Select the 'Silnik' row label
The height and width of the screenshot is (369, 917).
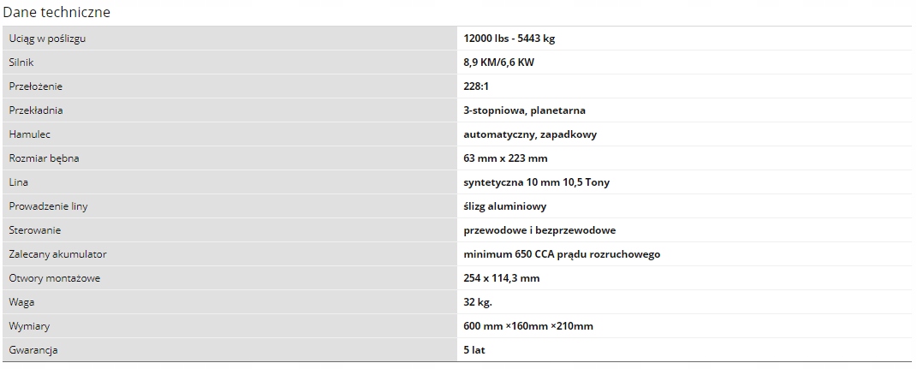(x=17, y=62)
